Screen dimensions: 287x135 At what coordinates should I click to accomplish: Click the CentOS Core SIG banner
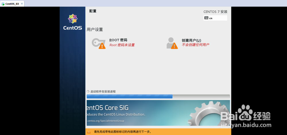(x=158, y=113)
